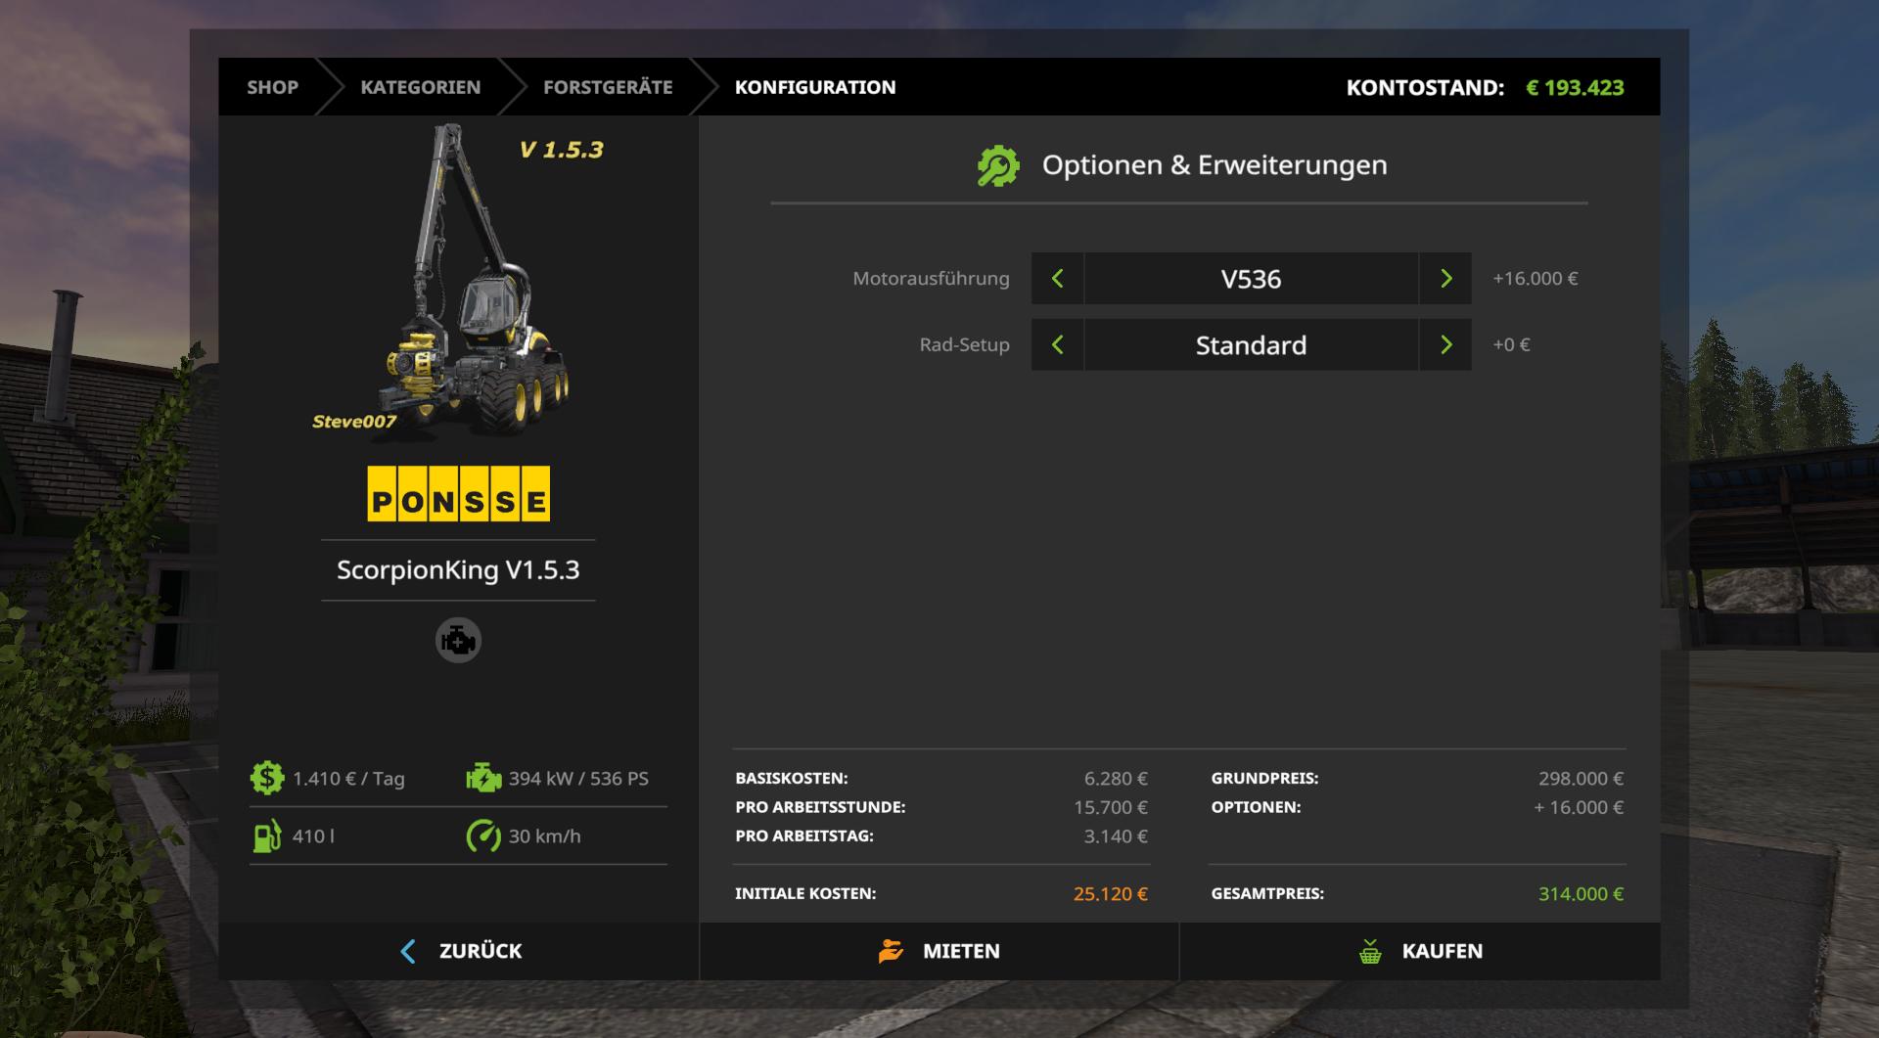Select previous Motorausführung option
The image size is (1879, 1038).
1057,279
